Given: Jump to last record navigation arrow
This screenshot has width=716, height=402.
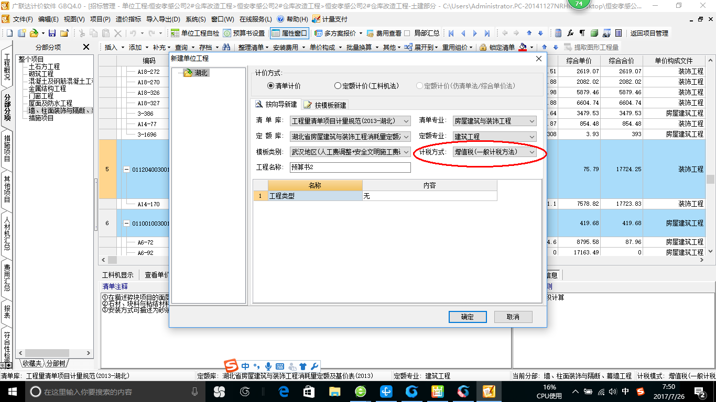Looking at the screenshot, I should click(x=487, y=33).
